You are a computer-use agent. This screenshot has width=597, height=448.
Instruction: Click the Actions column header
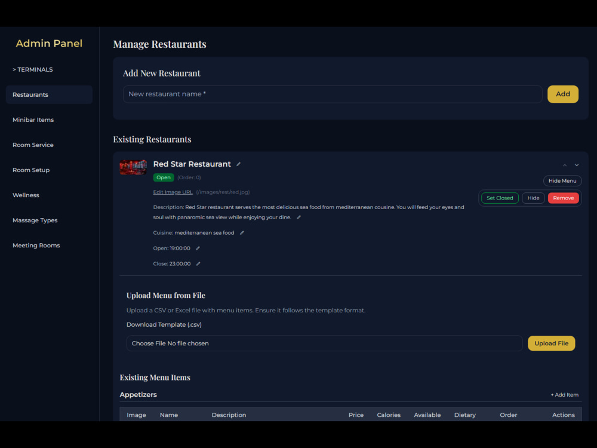(564, 415)
